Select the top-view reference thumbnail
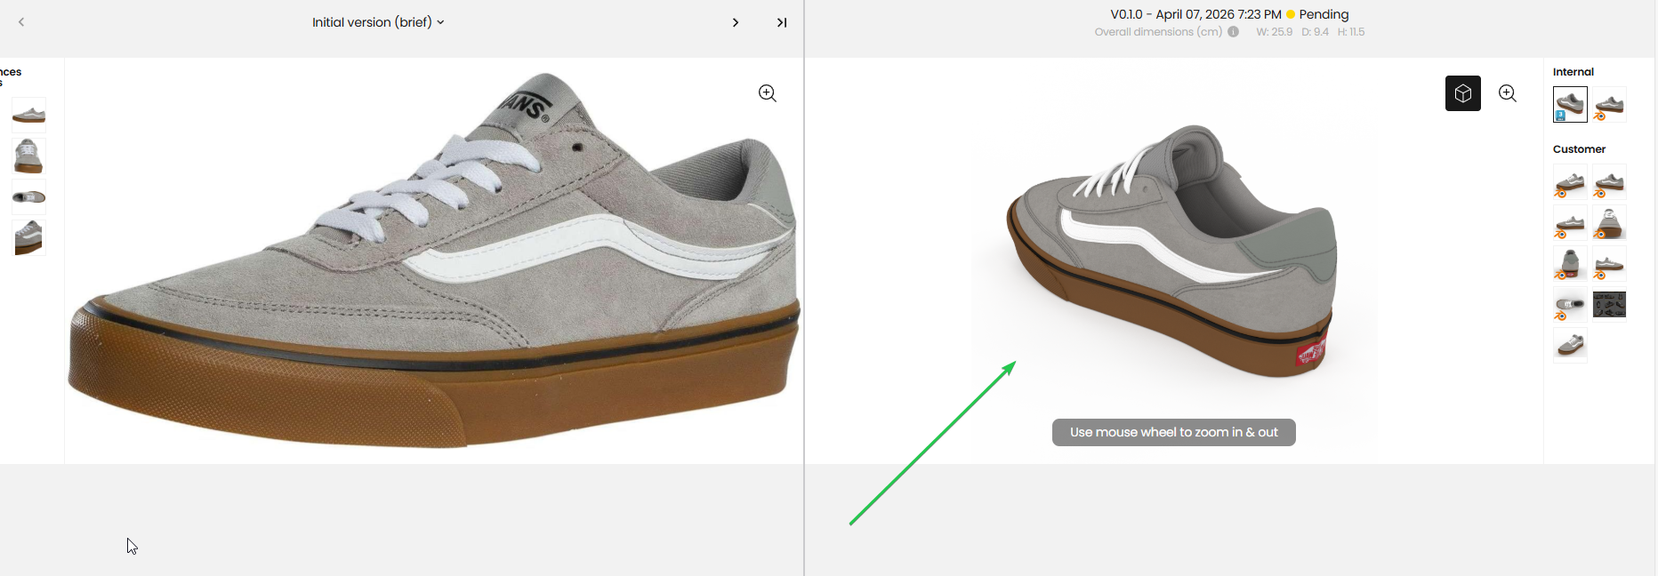The height and width of the screenshot is (576, 1658). point(28,196)
